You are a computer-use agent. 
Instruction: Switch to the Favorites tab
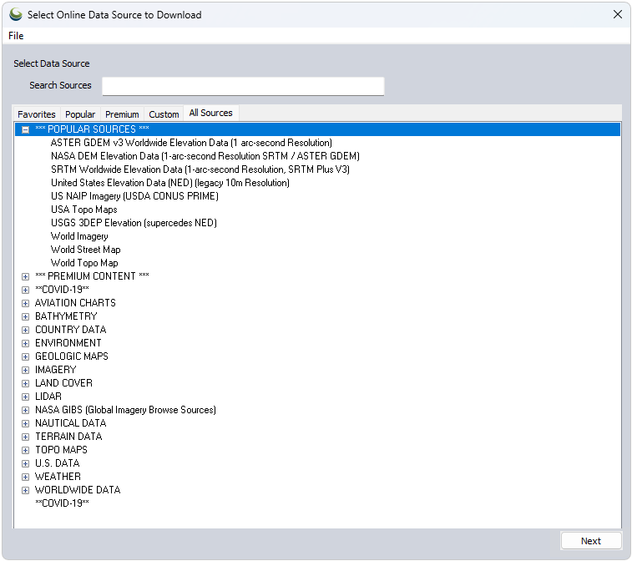click(37, 114)
